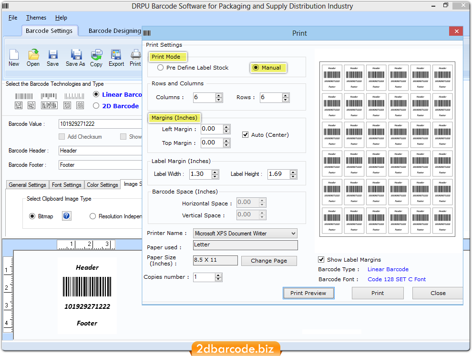Increase the Left Margin value

pyautogui.click(x=226, y=127)
